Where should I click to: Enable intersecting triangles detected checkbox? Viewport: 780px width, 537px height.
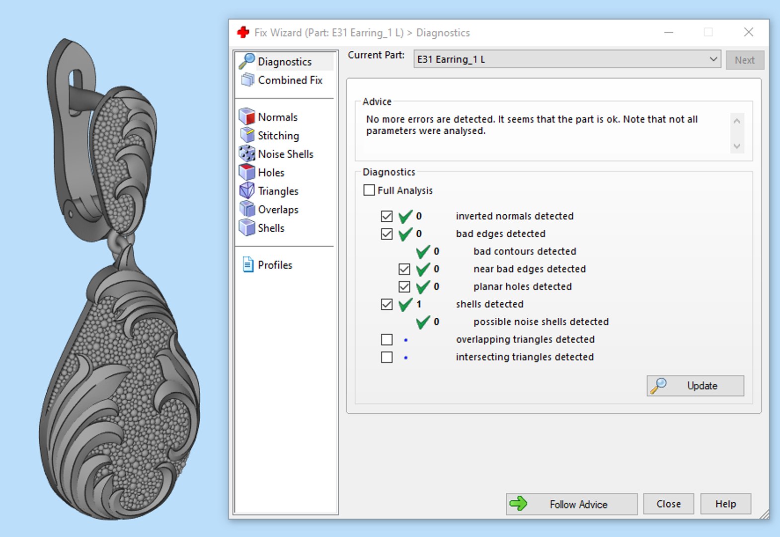click(387, 357)
